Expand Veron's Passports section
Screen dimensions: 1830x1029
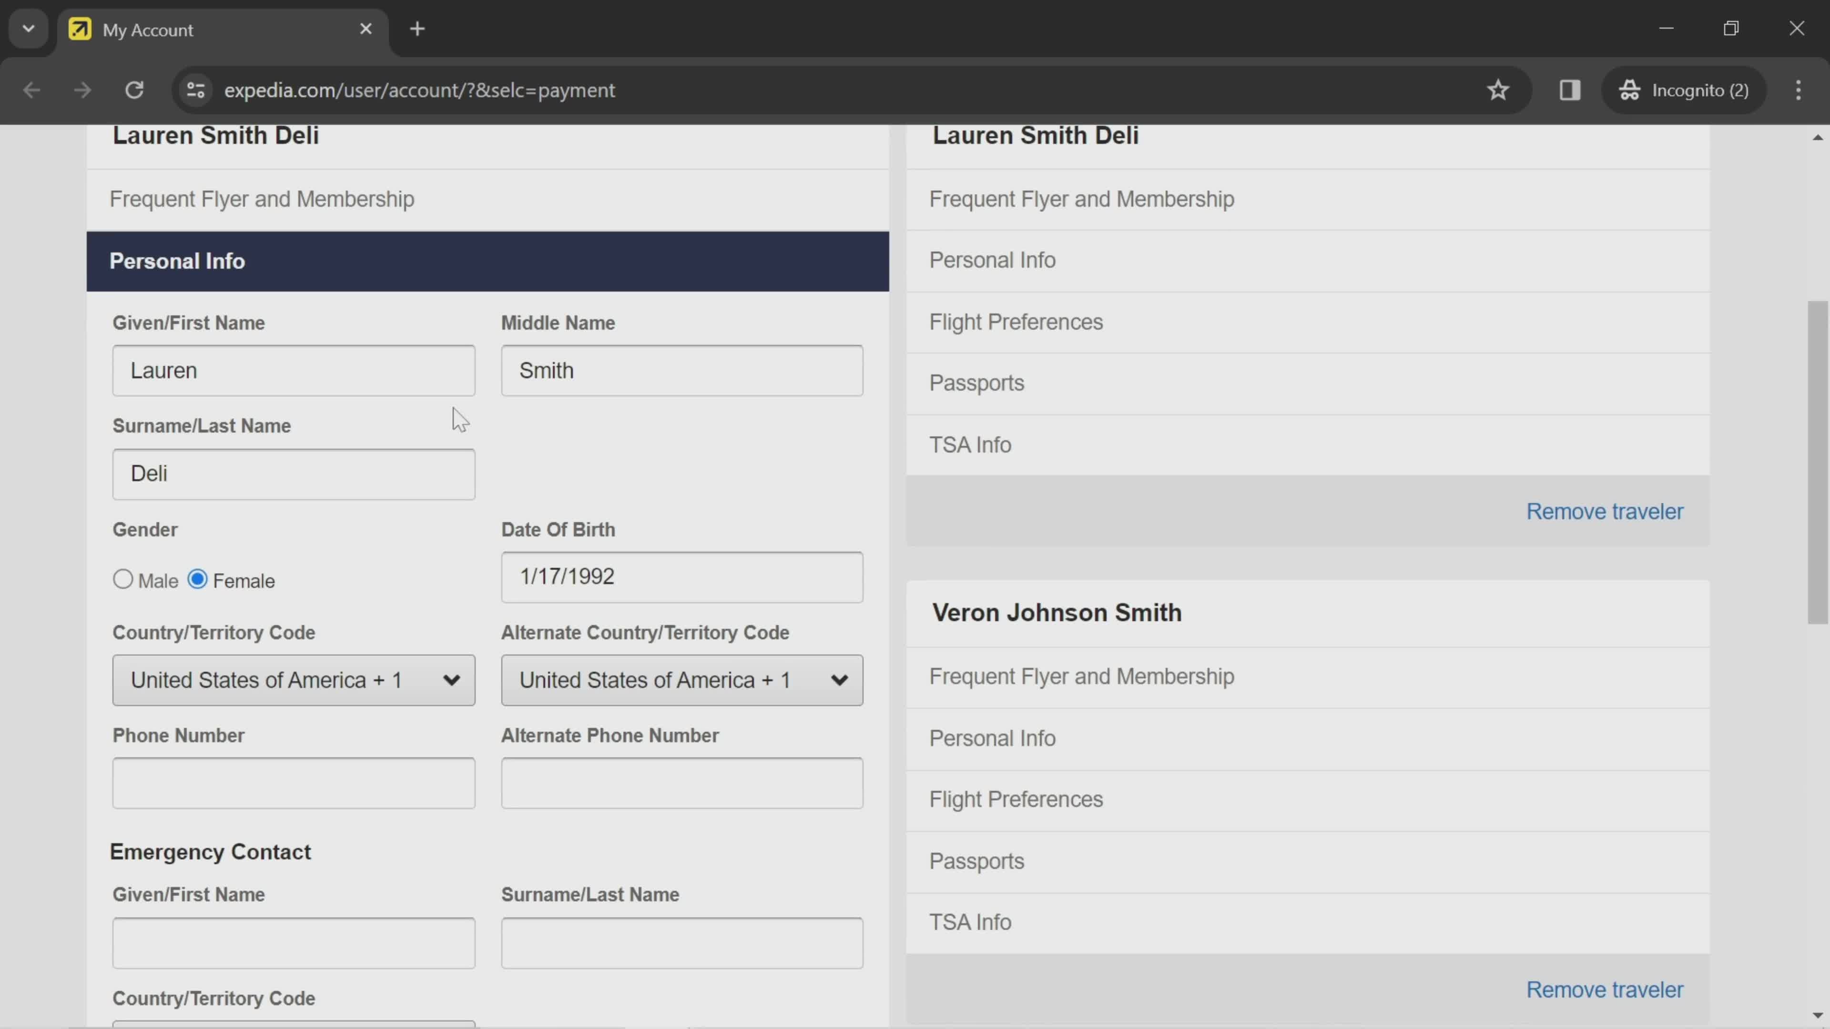(x=1307, y=861)
